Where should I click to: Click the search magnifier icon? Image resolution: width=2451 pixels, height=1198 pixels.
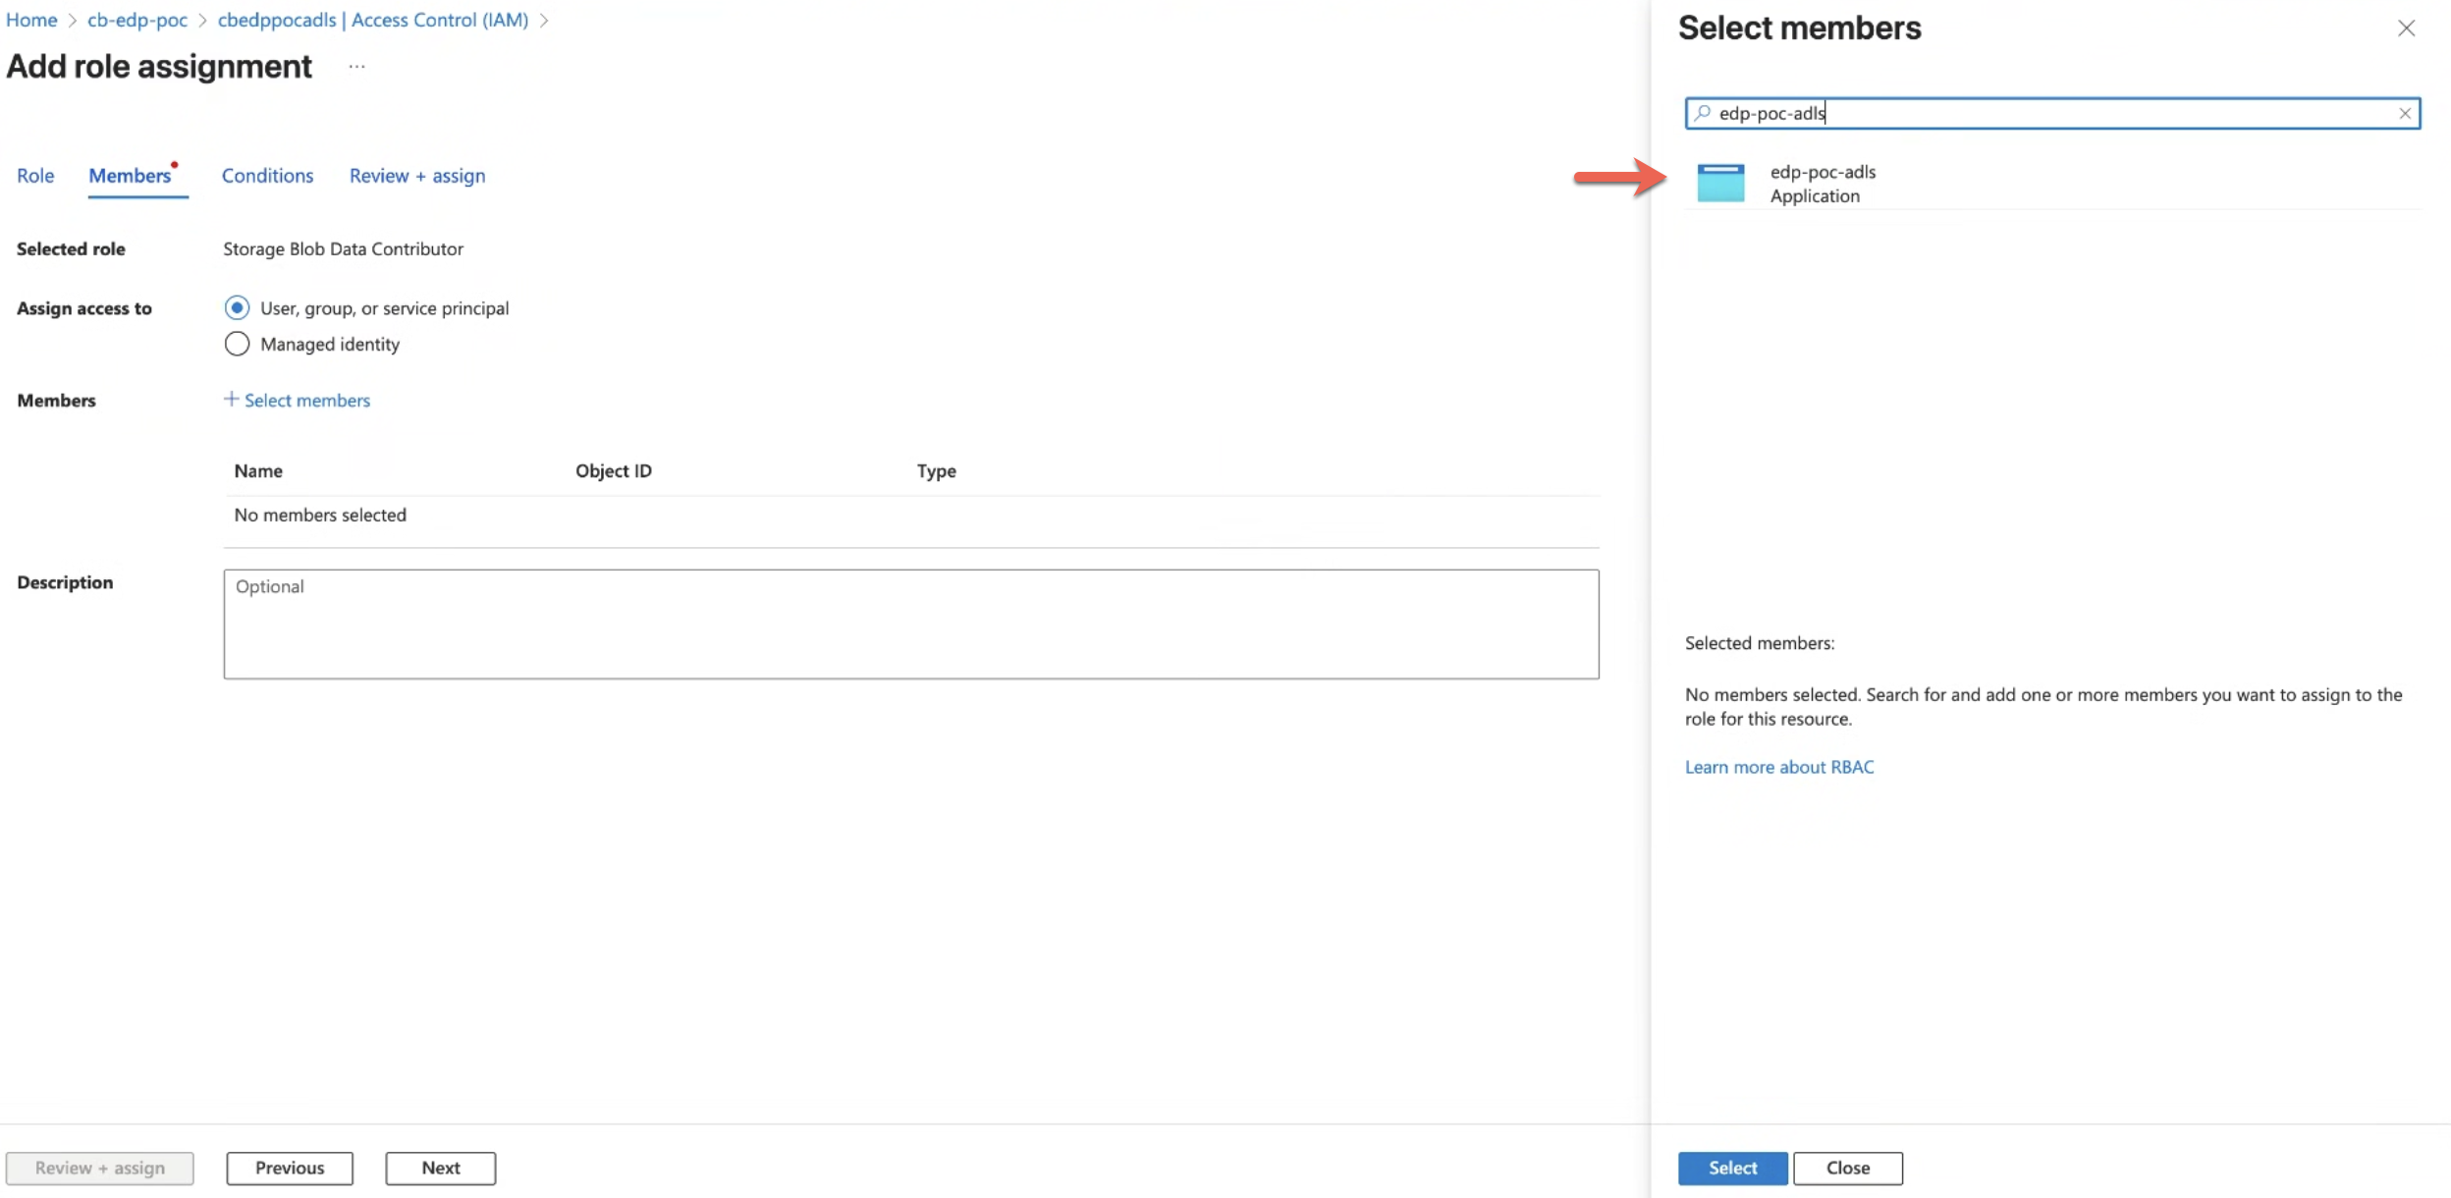point(1703,114)
